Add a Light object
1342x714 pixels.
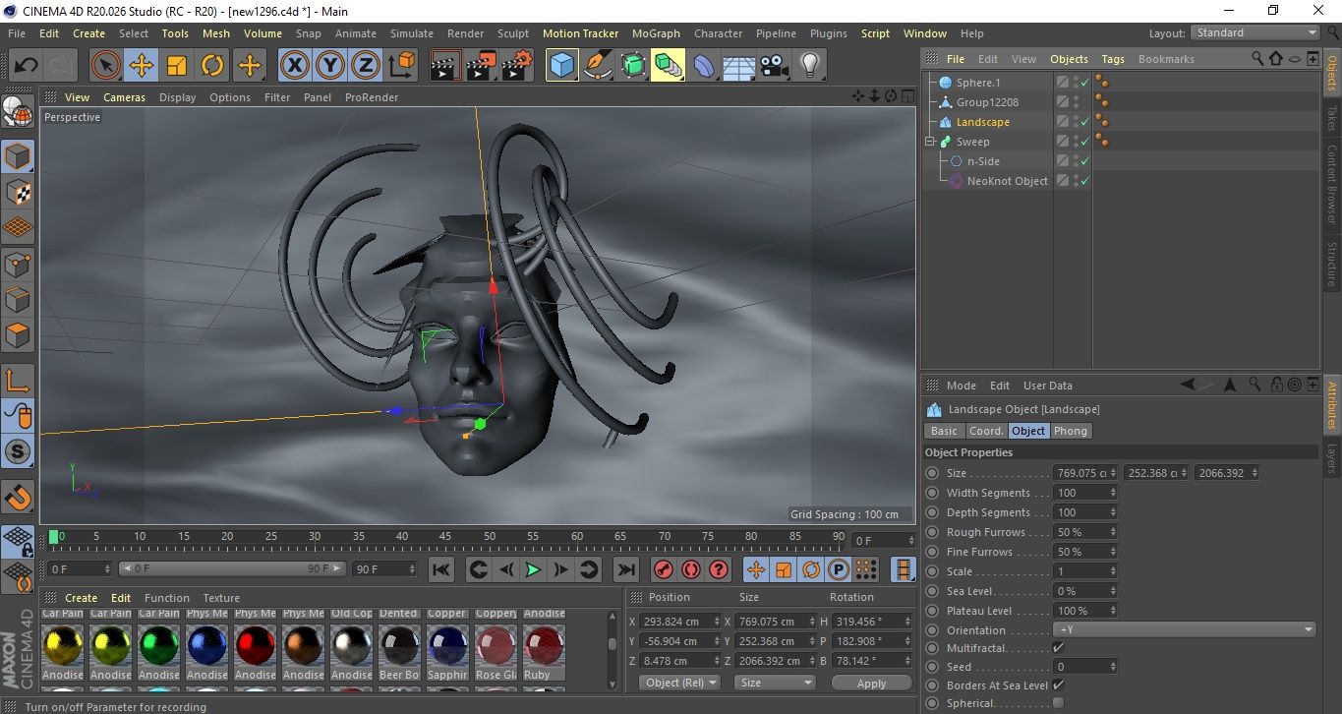[x=810, y=66]
